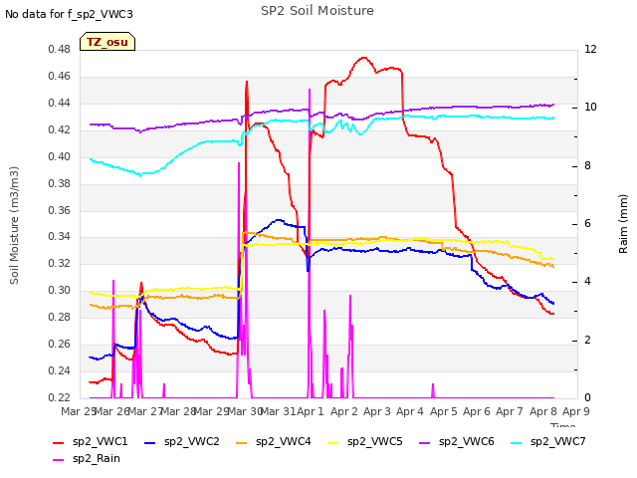Click the TZ_osu timezone label box
The height and width of the screenshot is (478, 637).
click(107, 42)
